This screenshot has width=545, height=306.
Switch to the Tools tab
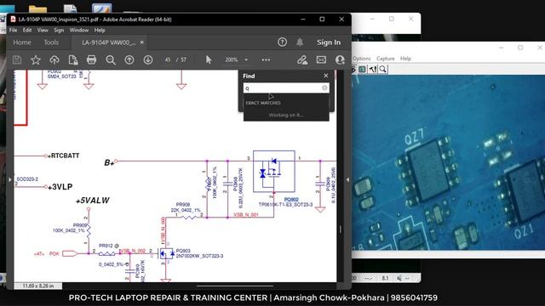point(51,42)
